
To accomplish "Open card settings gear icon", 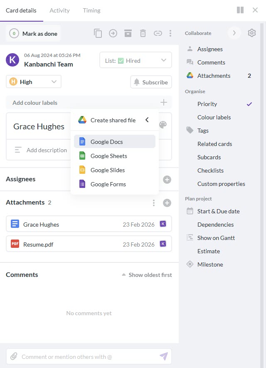I will coord(252,33).
